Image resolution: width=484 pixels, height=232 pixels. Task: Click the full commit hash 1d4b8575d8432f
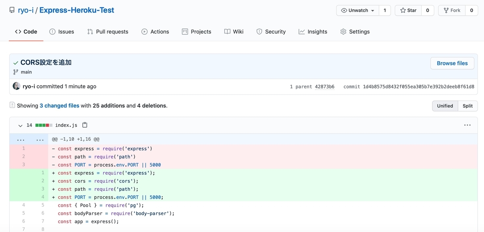(419, 87)
